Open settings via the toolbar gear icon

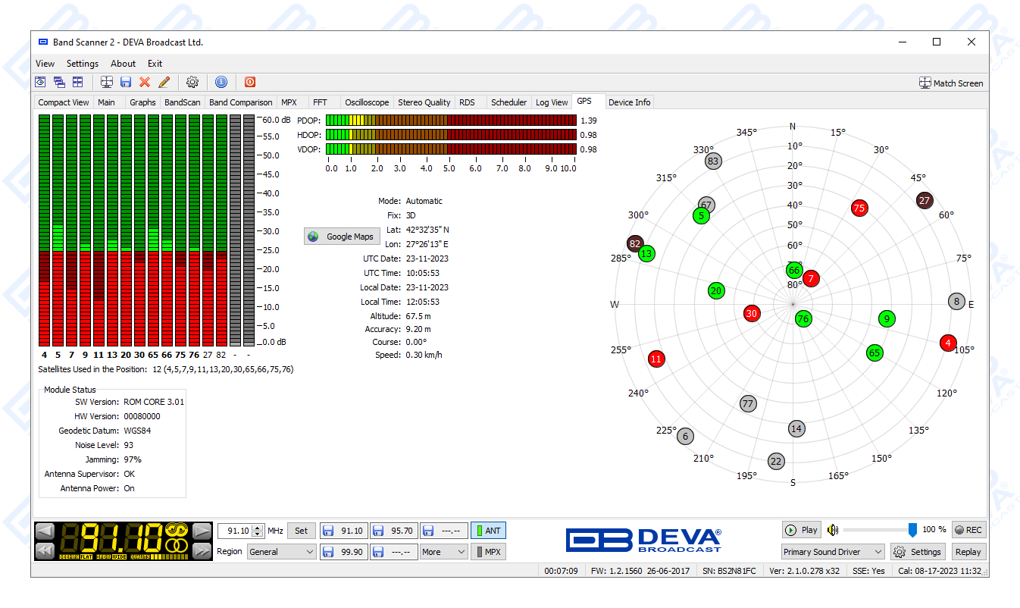[192, 82]
